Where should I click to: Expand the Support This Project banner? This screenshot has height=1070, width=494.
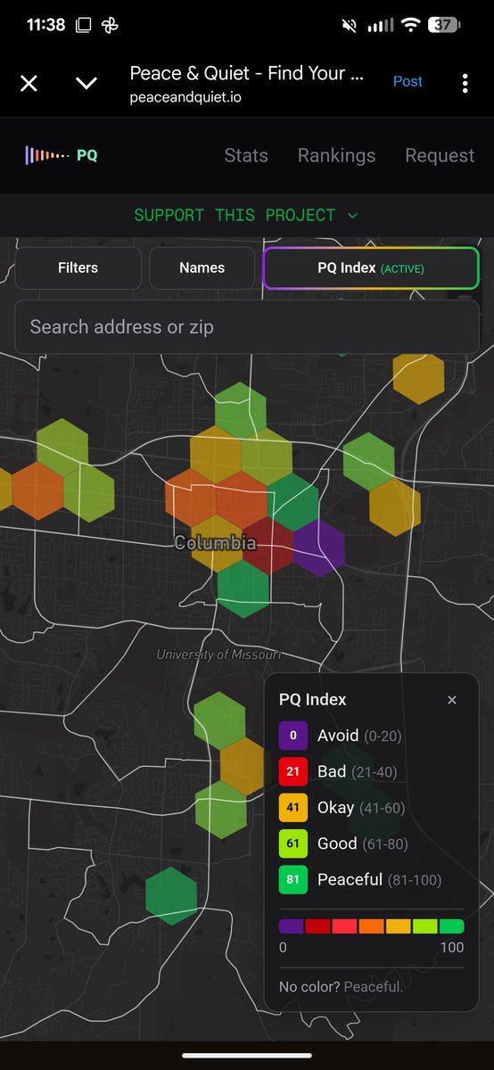click(x=246, y=215)
